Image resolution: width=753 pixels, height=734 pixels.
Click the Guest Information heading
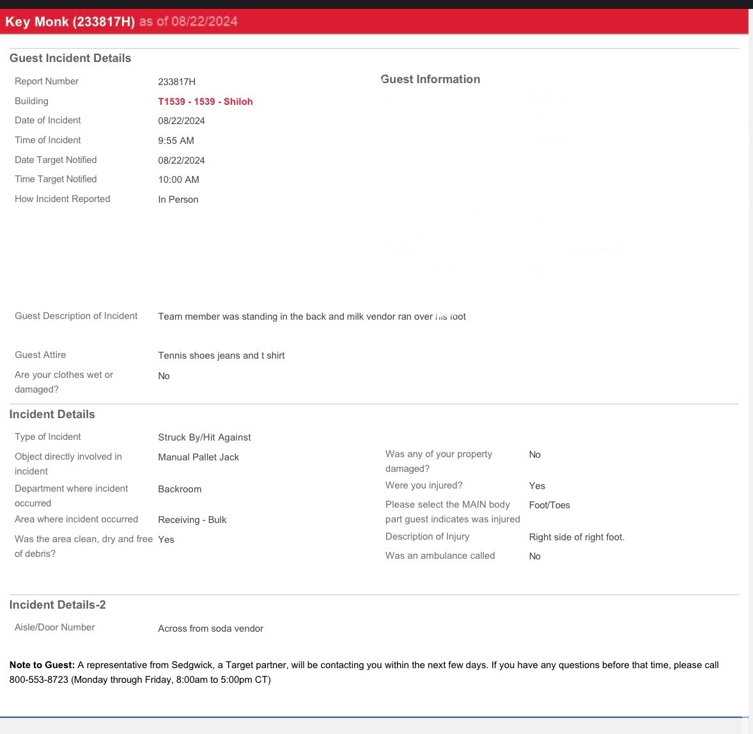[430, 79]
